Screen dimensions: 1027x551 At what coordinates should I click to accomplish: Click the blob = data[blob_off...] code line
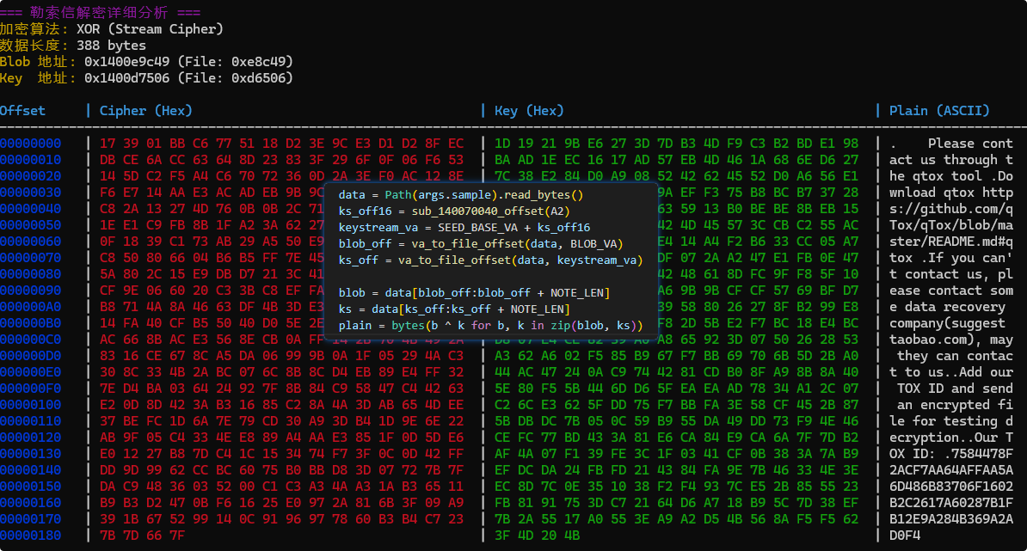click(475, 293)
